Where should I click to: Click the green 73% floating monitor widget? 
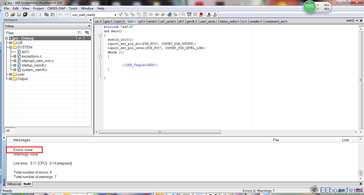click(x=309, y=6)
